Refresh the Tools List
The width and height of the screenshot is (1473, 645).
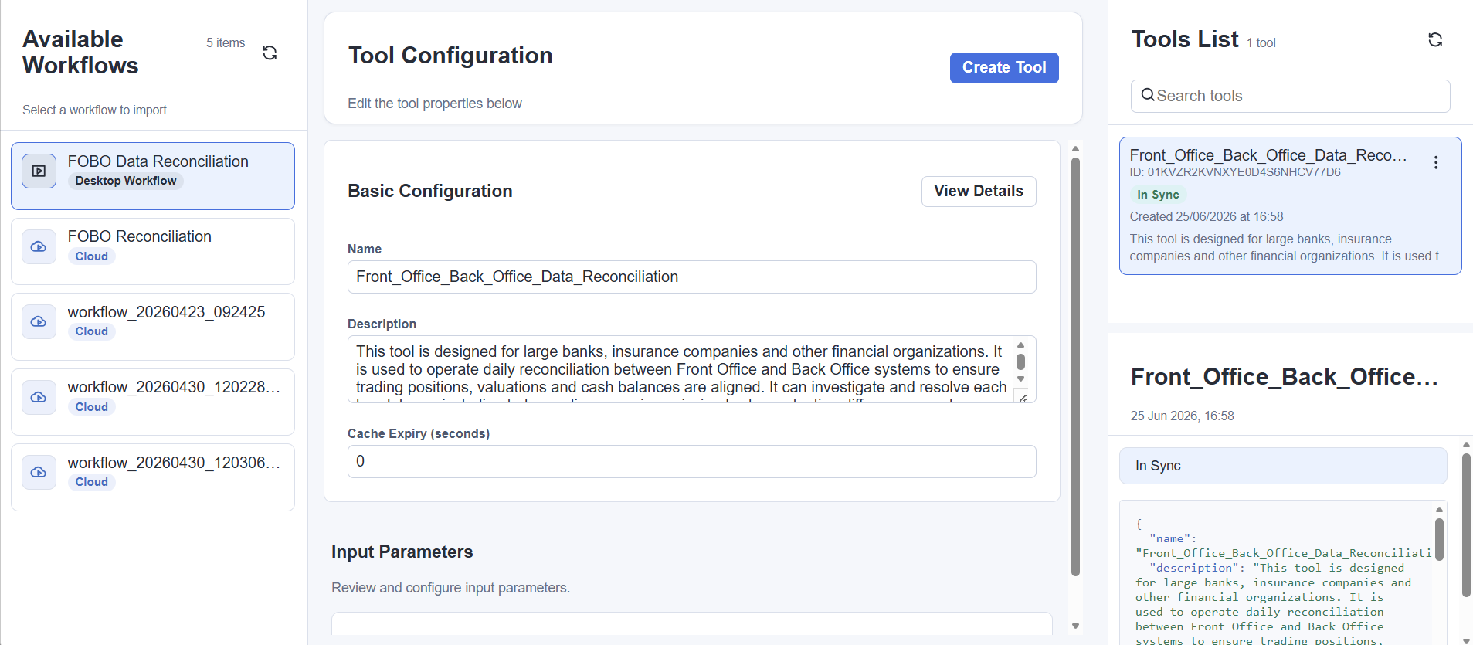pos(1435,39)
